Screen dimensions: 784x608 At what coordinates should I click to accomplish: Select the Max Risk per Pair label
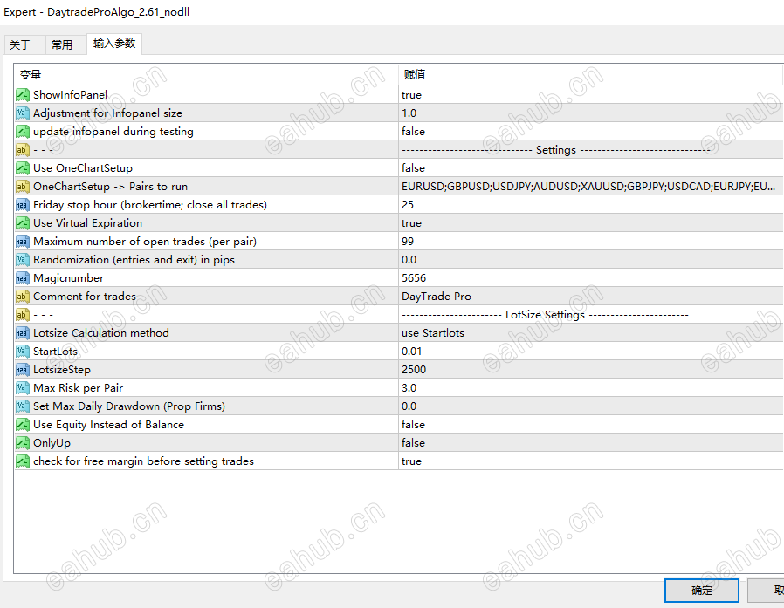pyautogui.click(x=78, y=387)
